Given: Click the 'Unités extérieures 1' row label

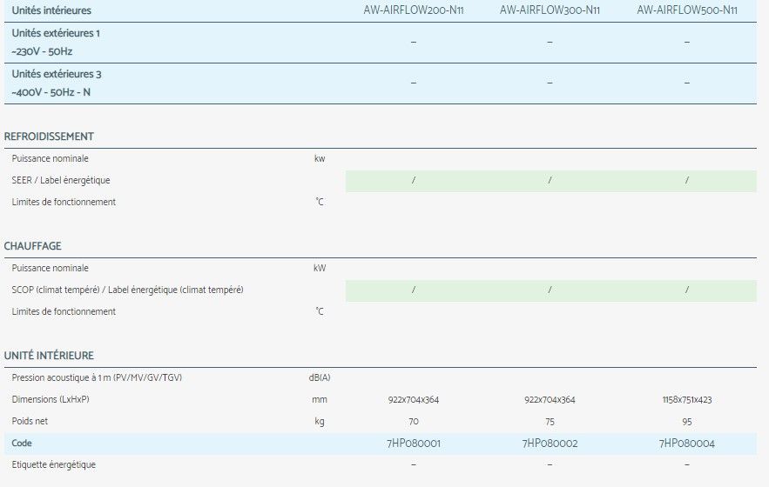Looking at the screenshot, I should (56, 33).
